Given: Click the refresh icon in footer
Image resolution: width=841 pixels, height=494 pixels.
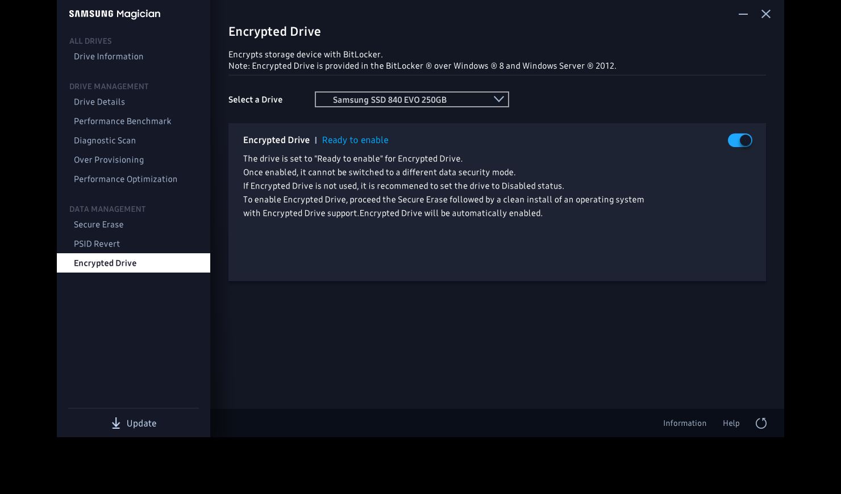Looking at the screenshot, I should point(761,423).
